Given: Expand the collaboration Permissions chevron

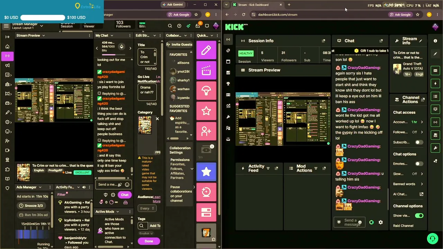Looking at the screenshot, I should [192, 169].
